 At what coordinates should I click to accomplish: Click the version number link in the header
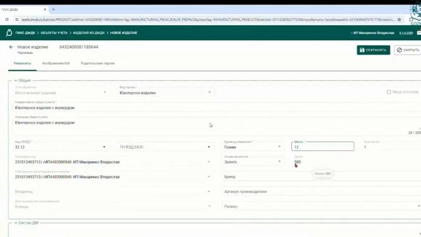tap(406, 33)
